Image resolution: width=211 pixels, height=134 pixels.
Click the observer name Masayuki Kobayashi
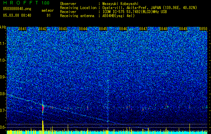tap(120, 4)
